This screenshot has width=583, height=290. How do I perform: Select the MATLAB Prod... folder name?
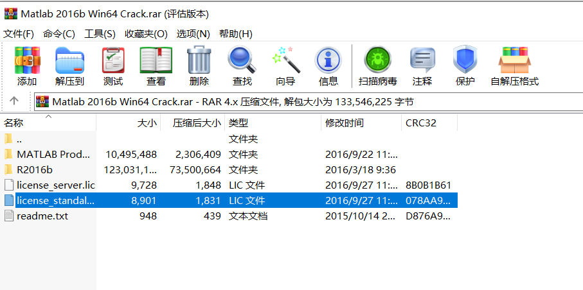[x=53, y=155]
